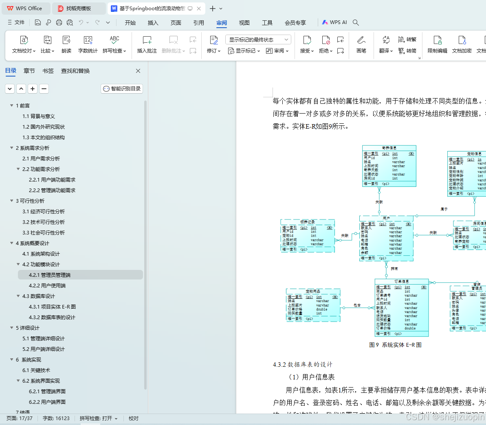Open the 文件 file menu

pyautogui.click(x=16, y=22)
